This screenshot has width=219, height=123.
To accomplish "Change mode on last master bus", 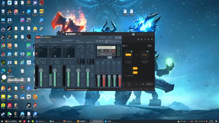I will coord(119,63).
